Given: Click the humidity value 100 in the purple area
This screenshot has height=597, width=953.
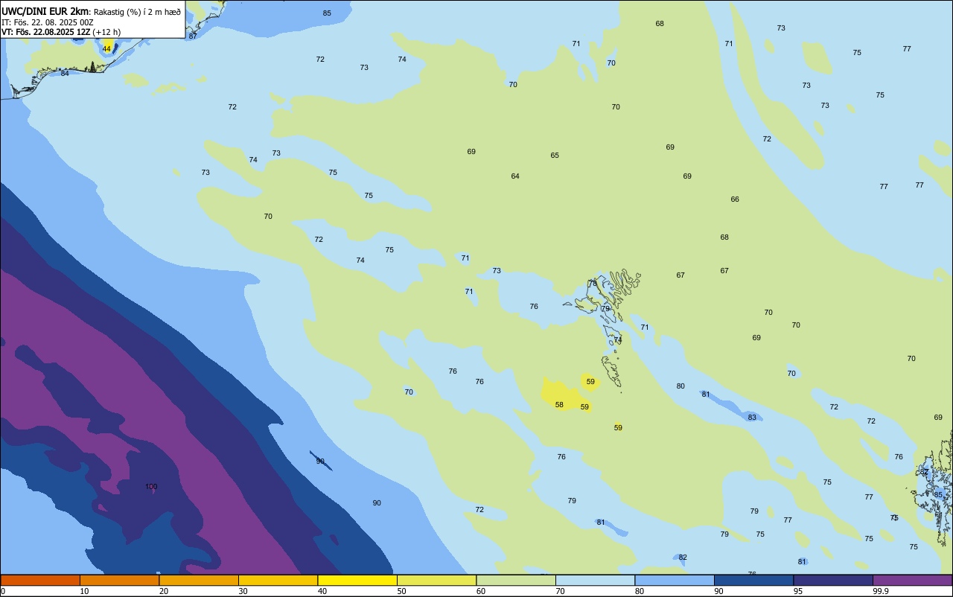Looking at the screenshot, I should (151, 487).
